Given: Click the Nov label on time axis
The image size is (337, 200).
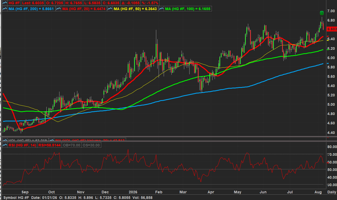Looking at the screenshot, I should (x=81, y=192).
